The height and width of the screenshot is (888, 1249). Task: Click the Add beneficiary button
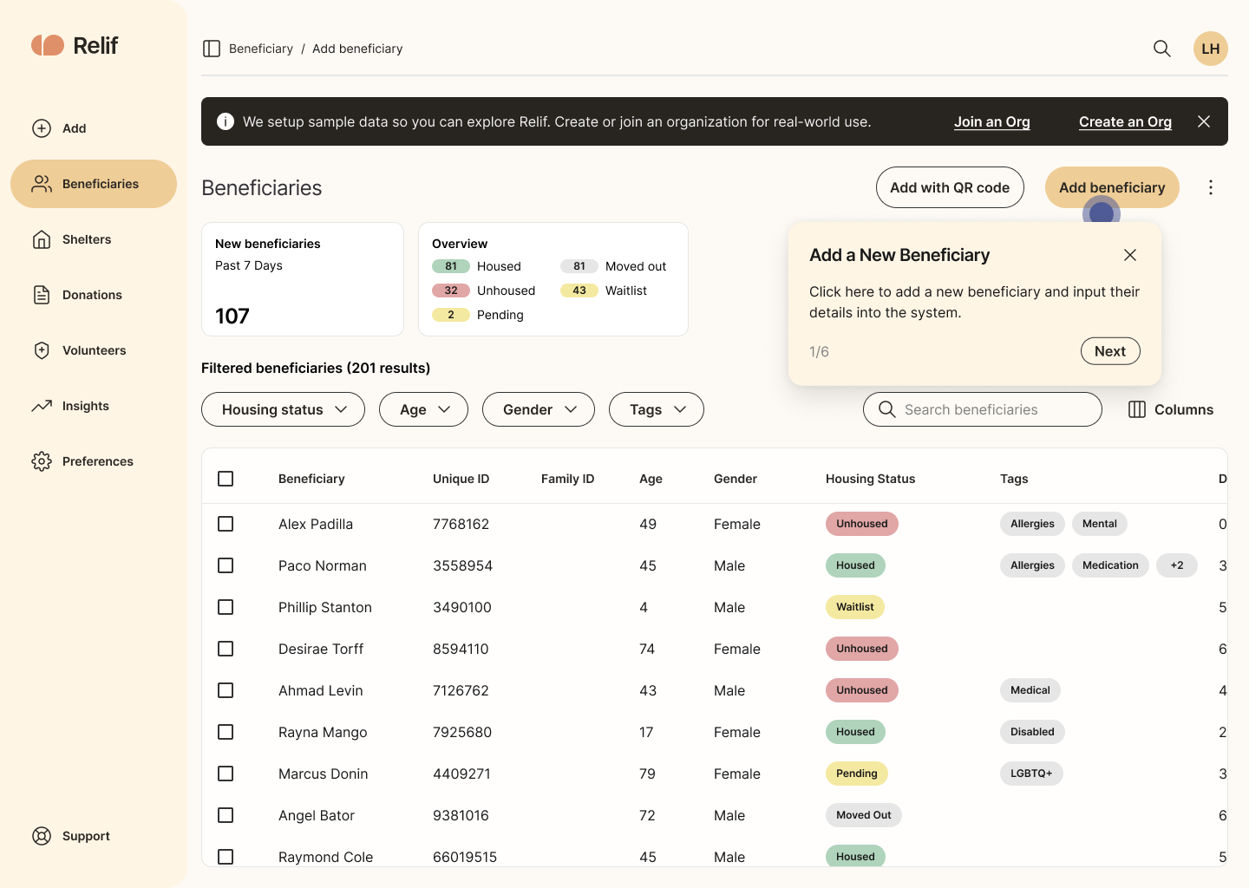pyautogui.click(x=1112, y=187)
